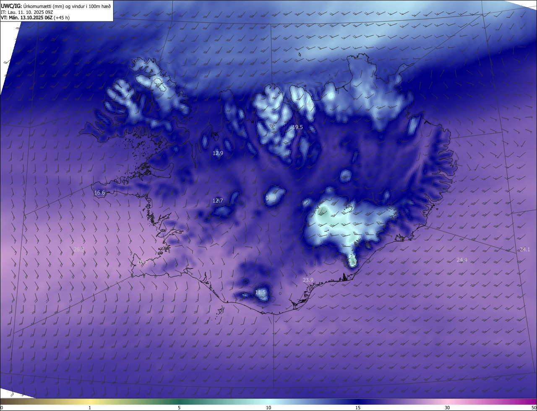Click the colorbar tick labeled 30
The width and height of the screenshot is (537, 411).
447,408
